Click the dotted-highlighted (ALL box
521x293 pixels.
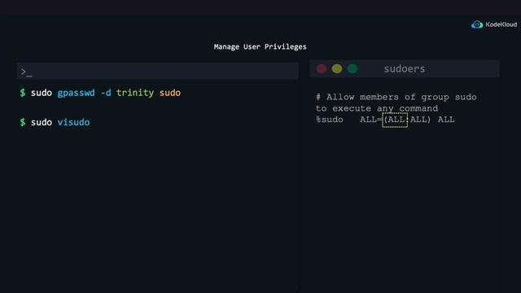[395, 120]
